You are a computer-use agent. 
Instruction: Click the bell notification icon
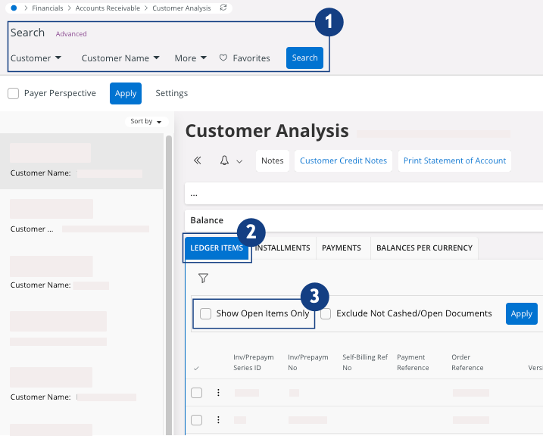pyautogui.click(x=225, y=160)
